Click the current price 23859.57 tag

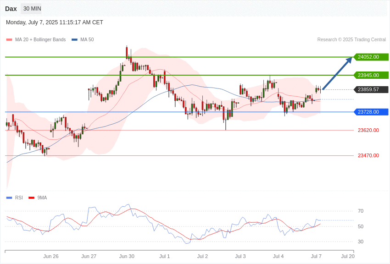[371, 89]
